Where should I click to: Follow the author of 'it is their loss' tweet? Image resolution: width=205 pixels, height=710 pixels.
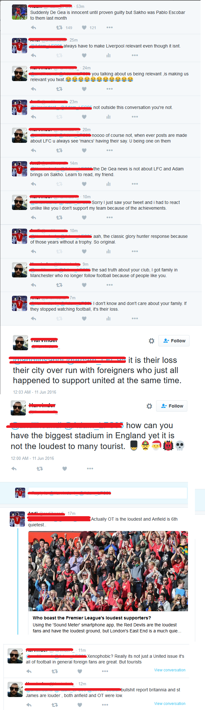tap(174, 341)
